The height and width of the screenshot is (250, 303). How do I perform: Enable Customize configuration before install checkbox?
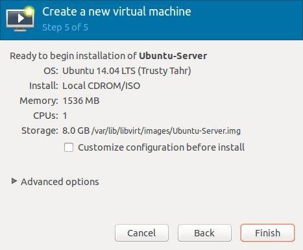click(x=69, y=147)
